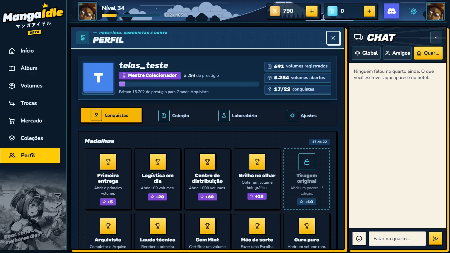Open the Ajustes tab
Viewport: 450px width, 253px height.
[302, 116]
